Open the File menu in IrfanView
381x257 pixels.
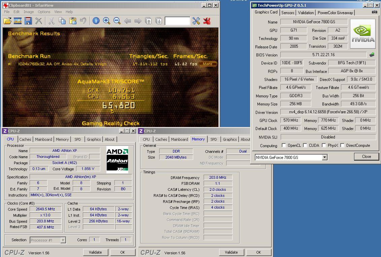(x=7, y=12)
